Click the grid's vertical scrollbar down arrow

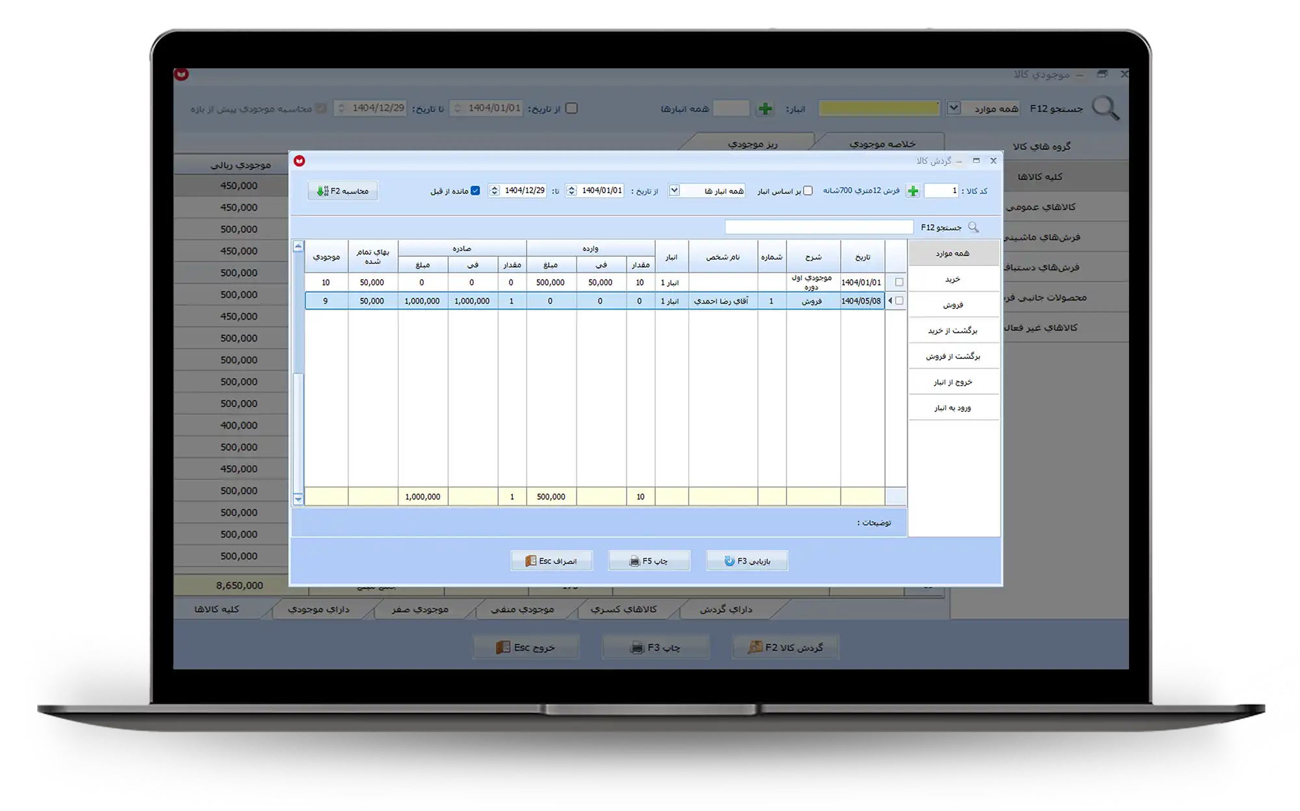[x=298, y=499]
